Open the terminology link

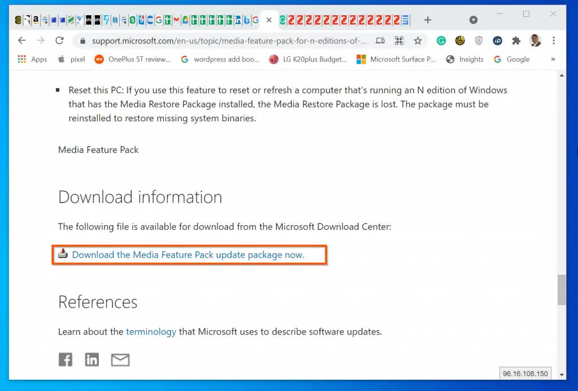pyautogui.click(x=151, y=331)
